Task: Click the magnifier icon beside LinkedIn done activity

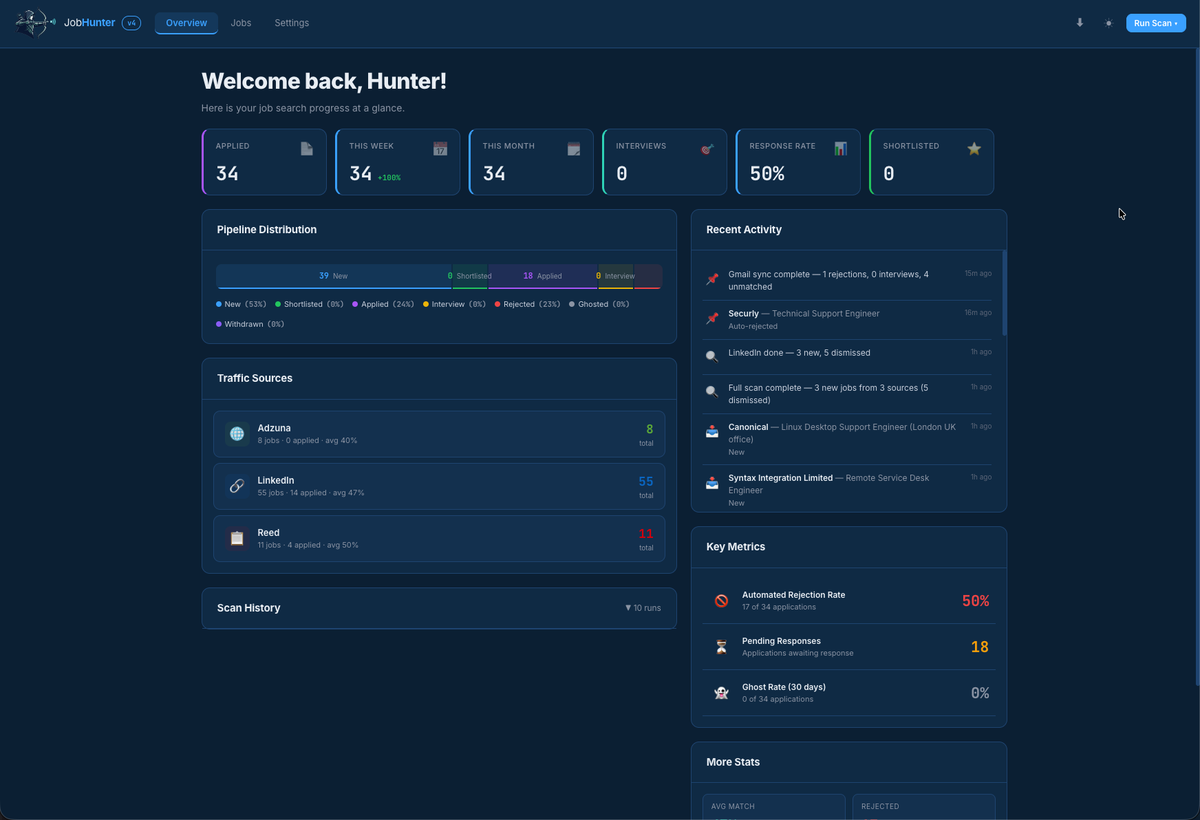Action: click(x=712, y=356)
